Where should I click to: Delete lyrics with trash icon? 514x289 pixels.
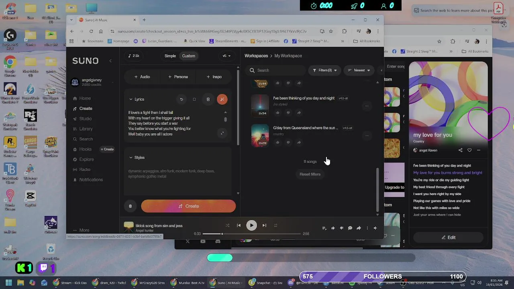208,99
